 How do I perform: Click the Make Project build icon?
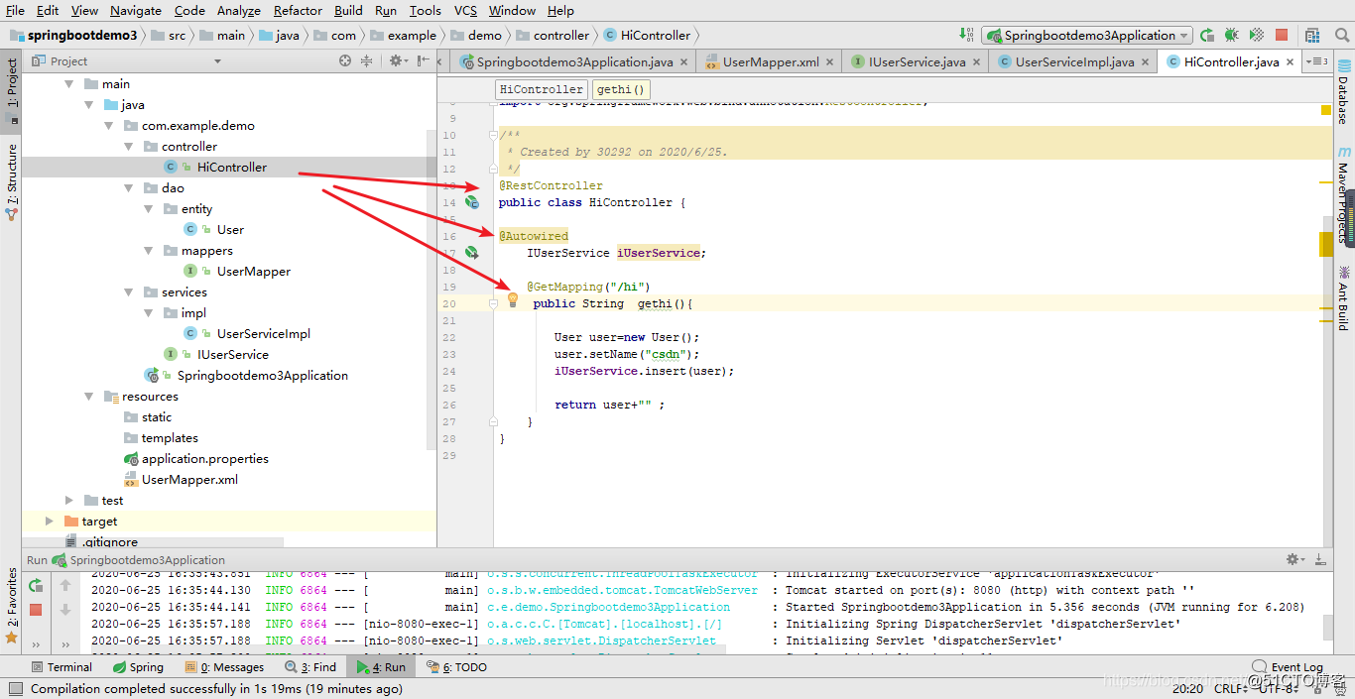point(967,35)
